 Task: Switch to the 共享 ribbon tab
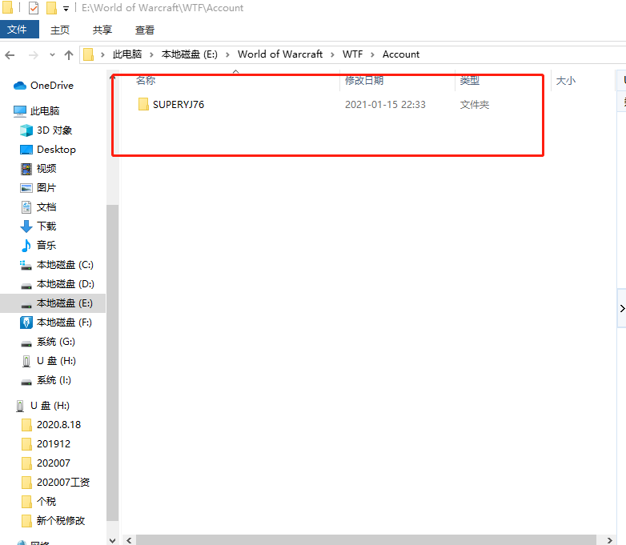[x=102, y=30]
